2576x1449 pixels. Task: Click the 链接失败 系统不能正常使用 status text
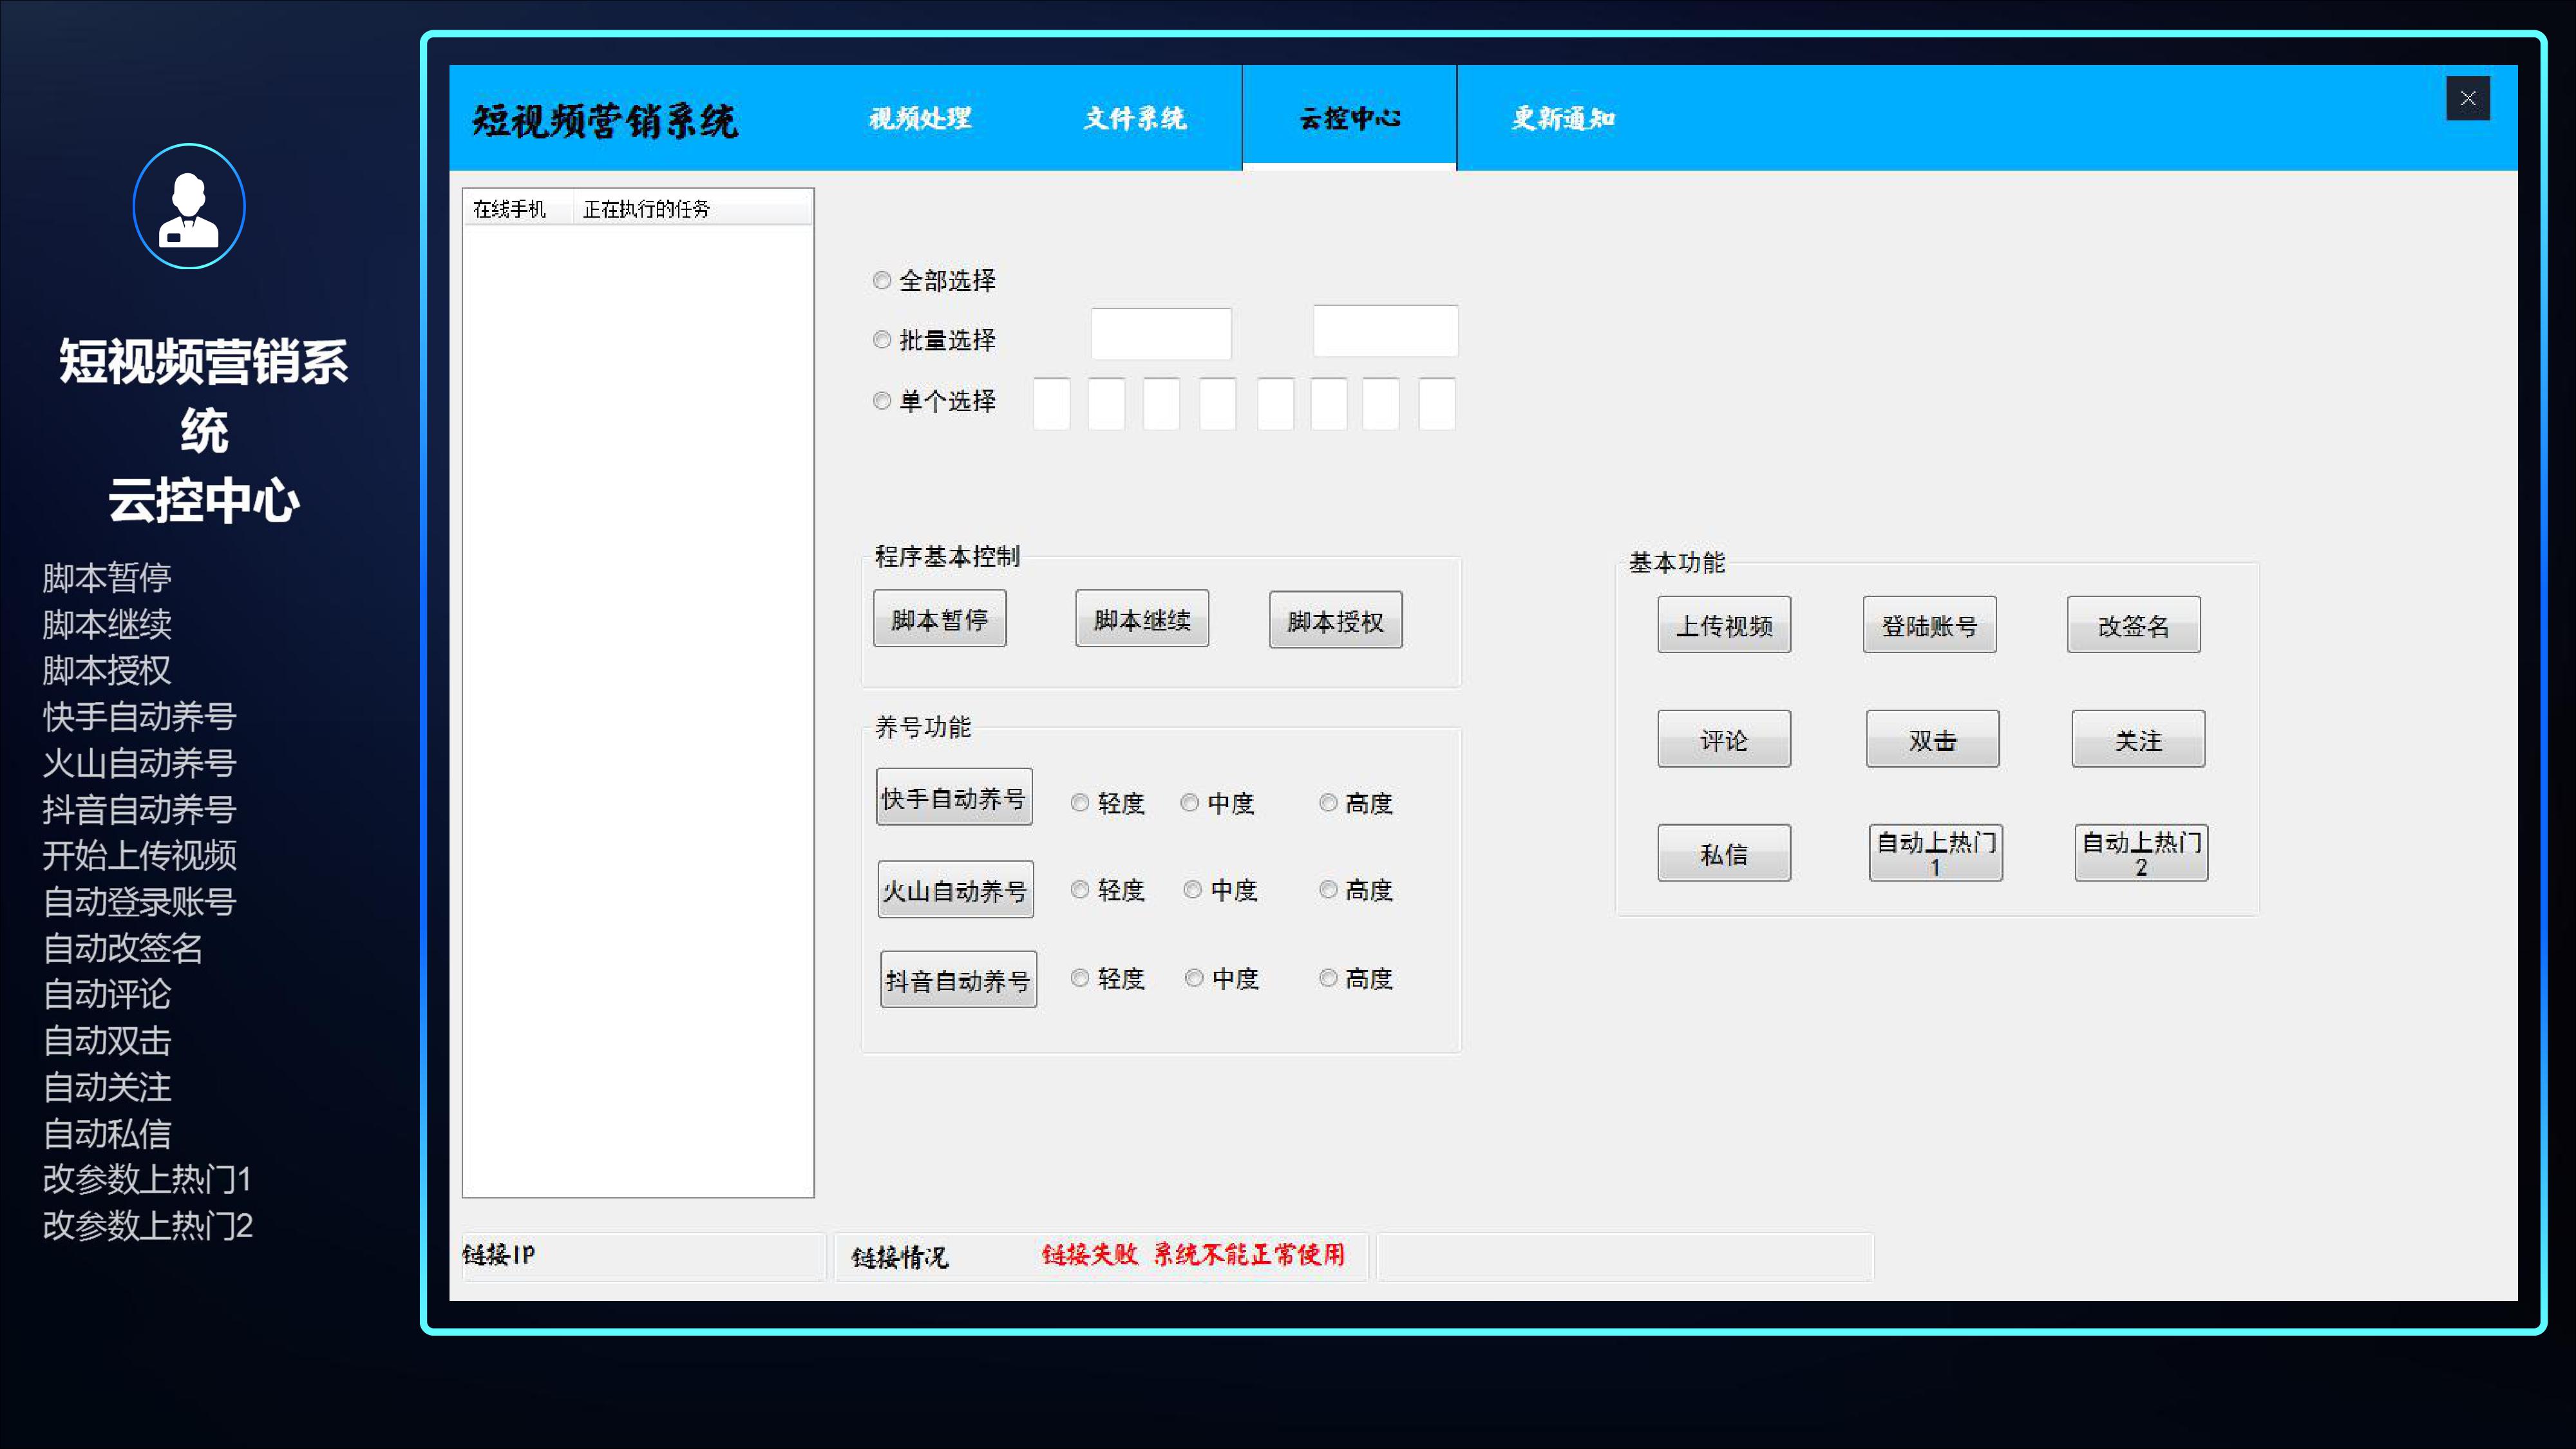click(x=1193, y=1255)
